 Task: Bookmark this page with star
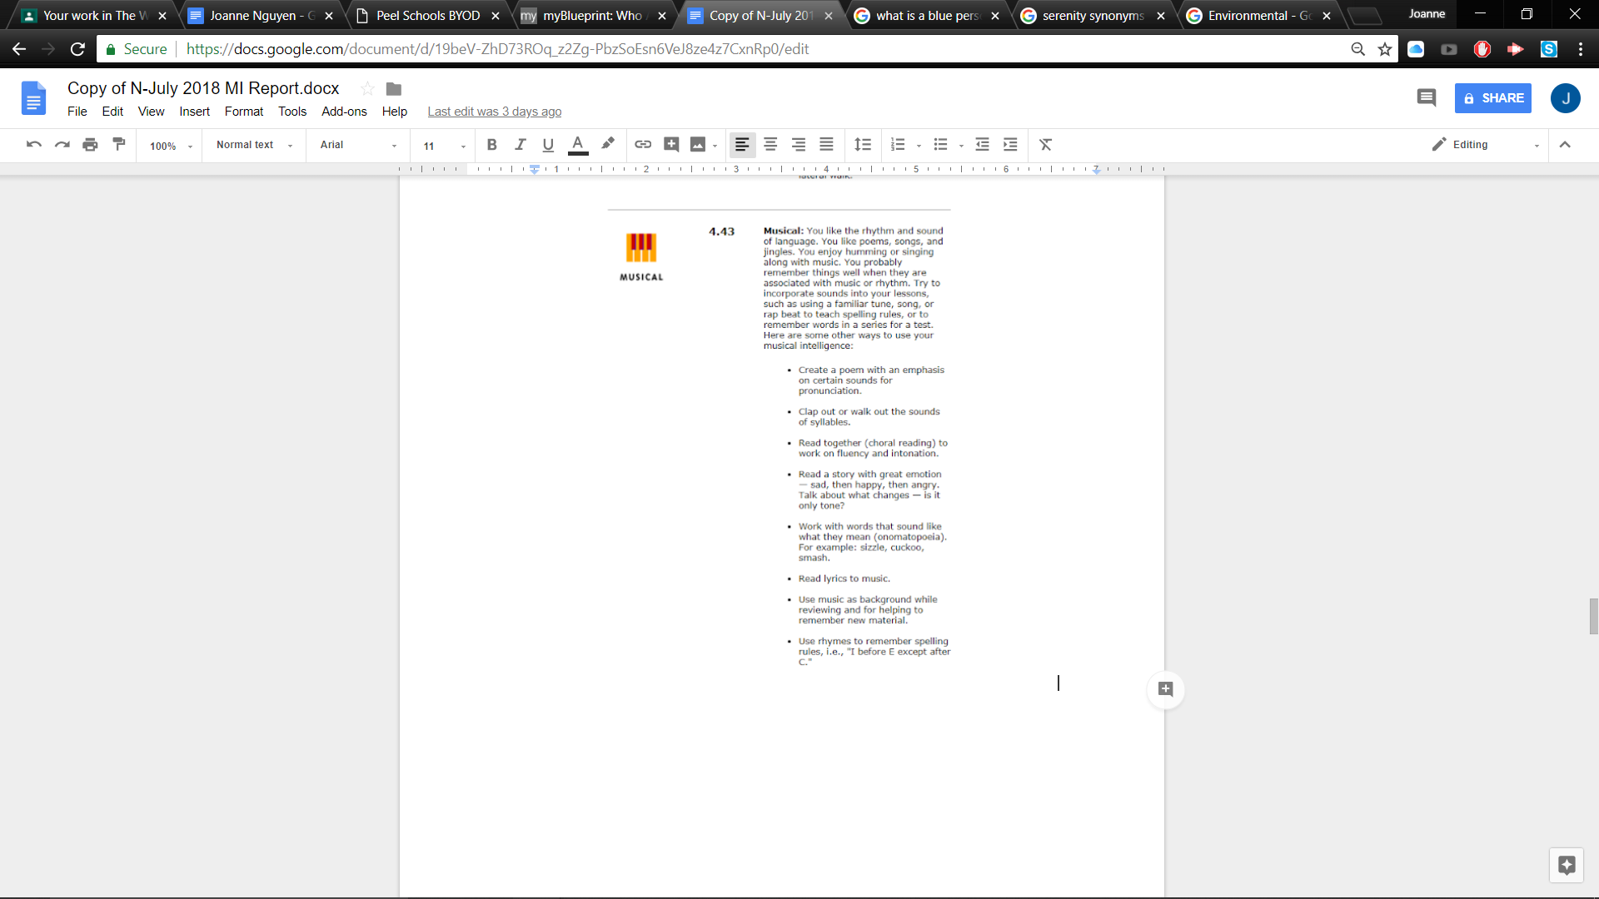[1385, 49]
